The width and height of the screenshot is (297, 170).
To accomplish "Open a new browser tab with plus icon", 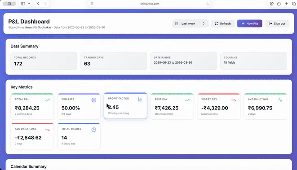I will 286,4.
